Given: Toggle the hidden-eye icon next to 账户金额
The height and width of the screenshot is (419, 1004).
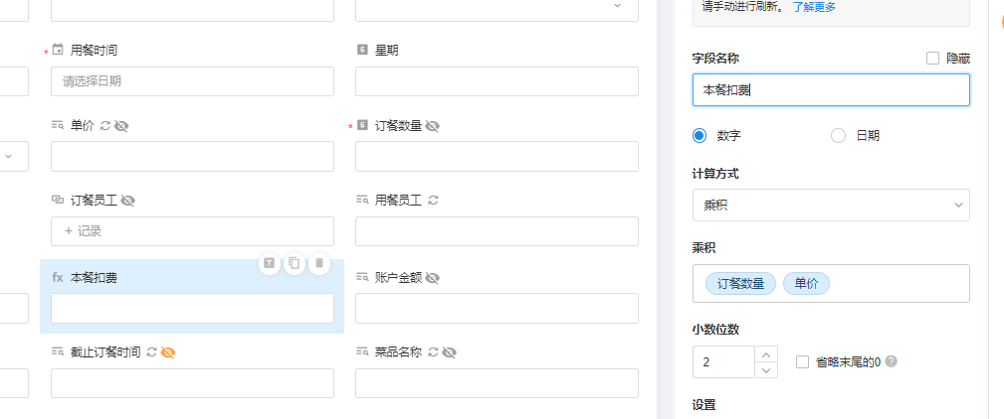Looking at the screenshot, I should 432,278.
